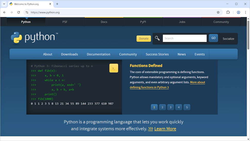Select the Python top navigation tab
Viewport: 250px width, 141px height.
click(26, 22)
